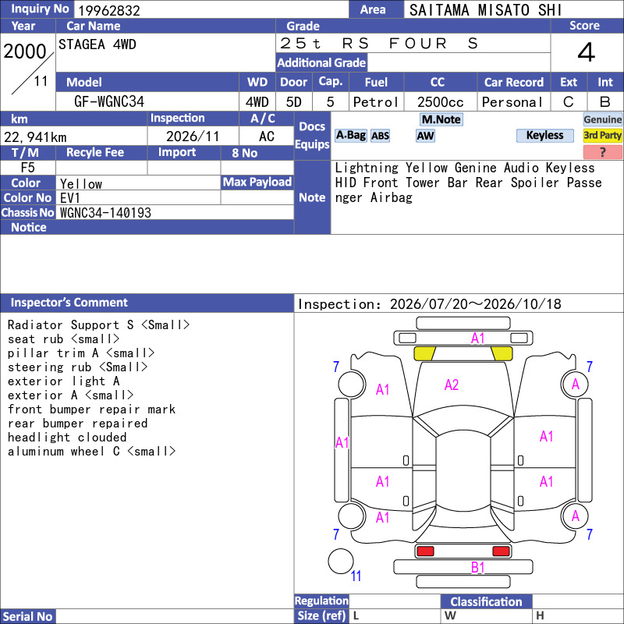Viewport: 624px width, 624px height.
Task: Click the yellow 3rd Party badge
Action: [602, 135]
